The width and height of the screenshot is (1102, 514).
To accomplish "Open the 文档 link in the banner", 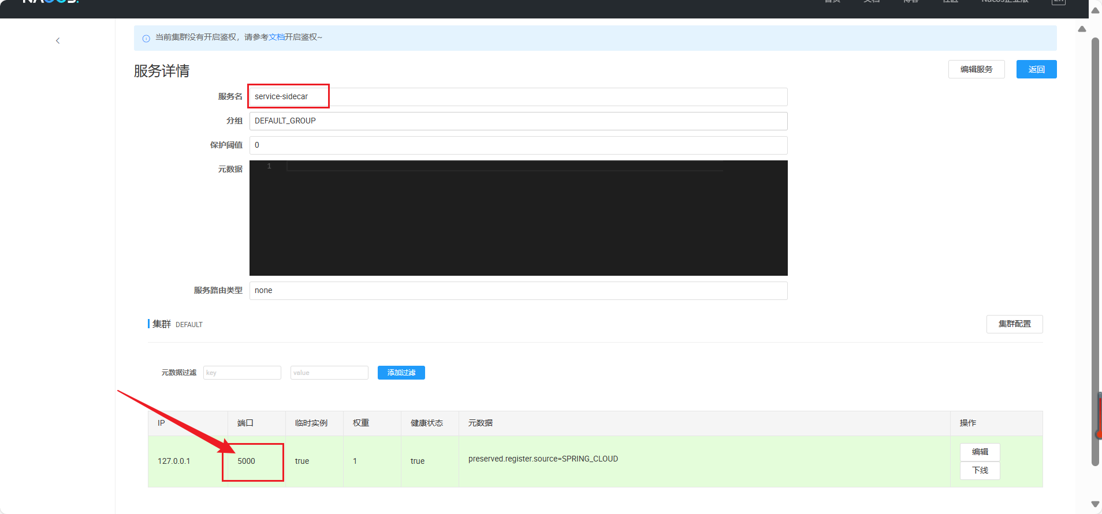I will coord(277,37).
